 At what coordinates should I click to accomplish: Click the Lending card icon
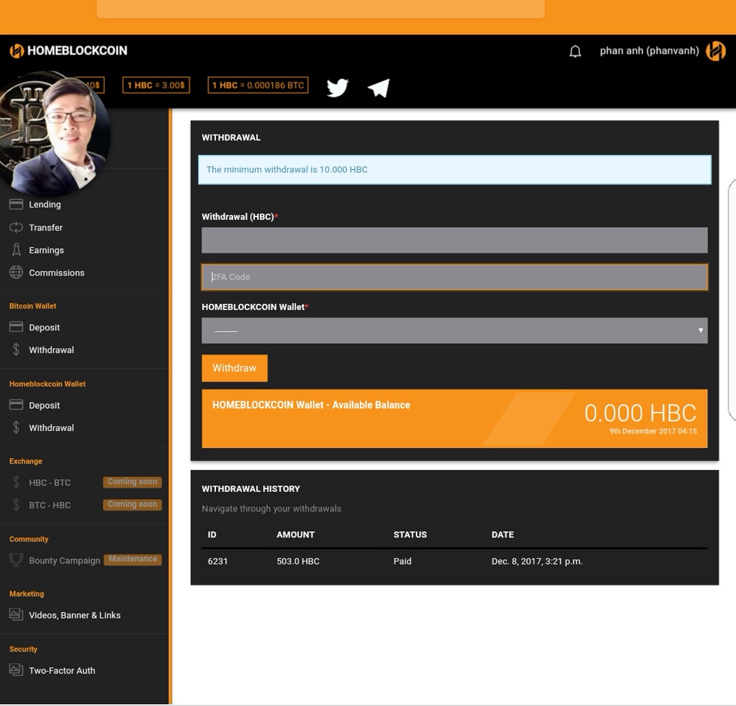pos(16,204)
